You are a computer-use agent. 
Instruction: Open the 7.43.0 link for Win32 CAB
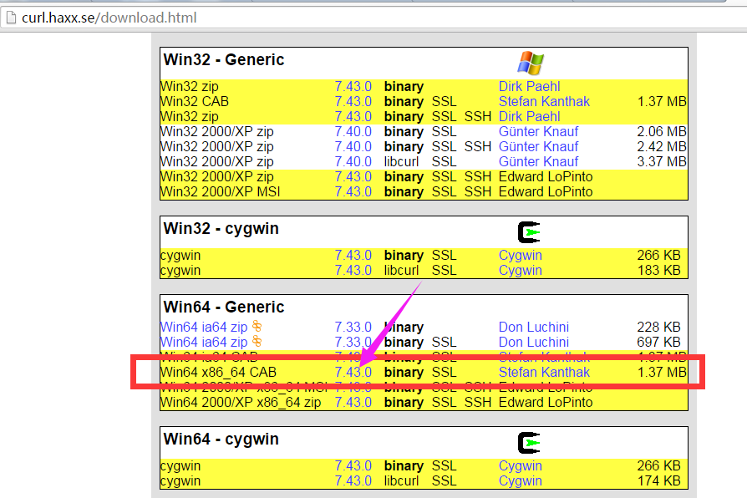353,101
